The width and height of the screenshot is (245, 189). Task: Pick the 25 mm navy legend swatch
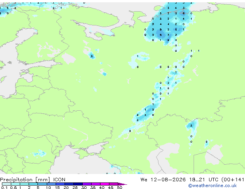pyautogui.click(x=78, y=184)
